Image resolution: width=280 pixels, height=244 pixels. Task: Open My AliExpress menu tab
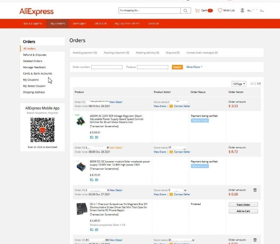click(x=33, y=24)
